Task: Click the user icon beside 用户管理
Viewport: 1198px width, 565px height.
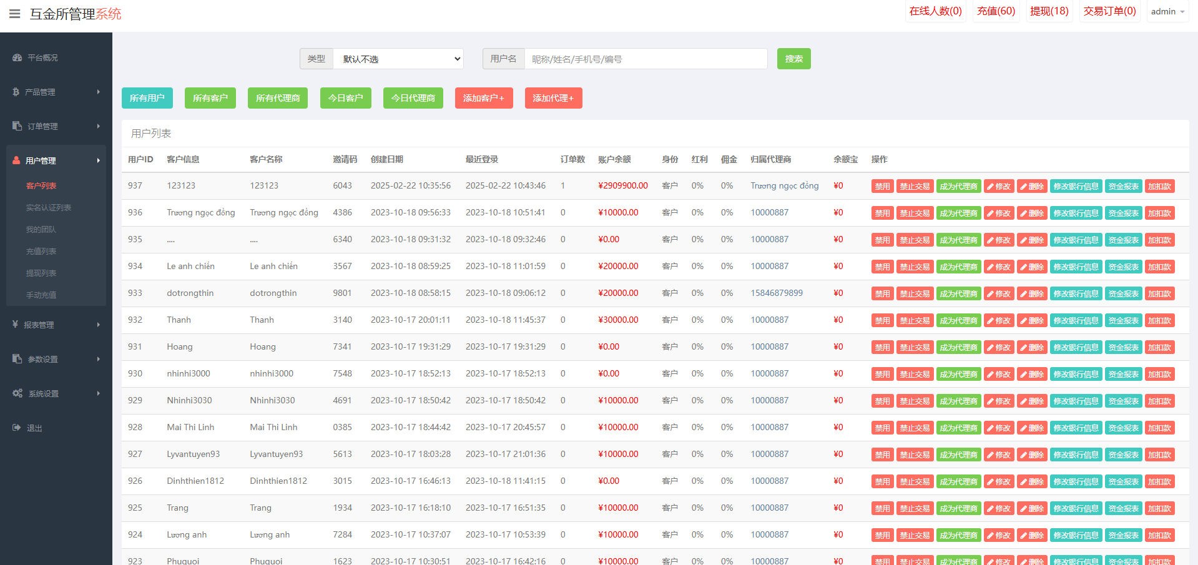Action: [x=16, y=160]
